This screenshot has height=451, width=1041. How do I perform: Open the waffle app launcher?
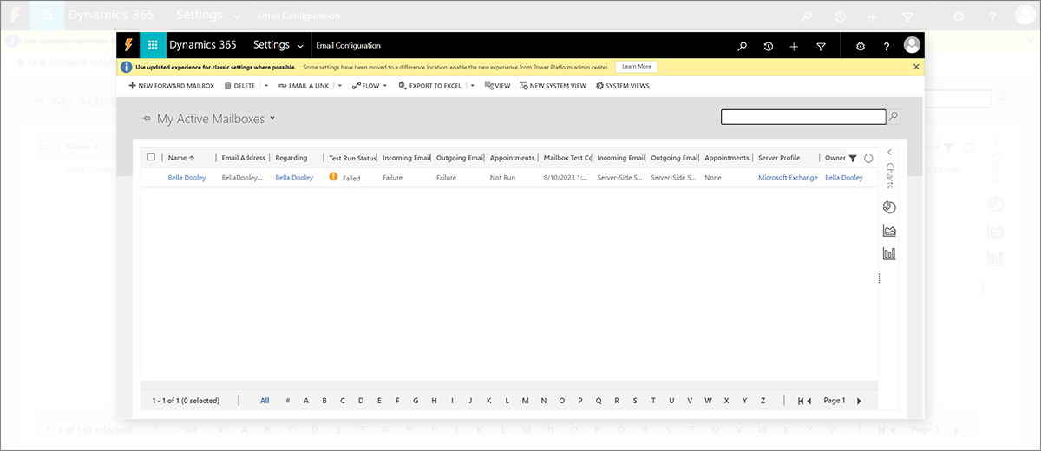[153, 46]
